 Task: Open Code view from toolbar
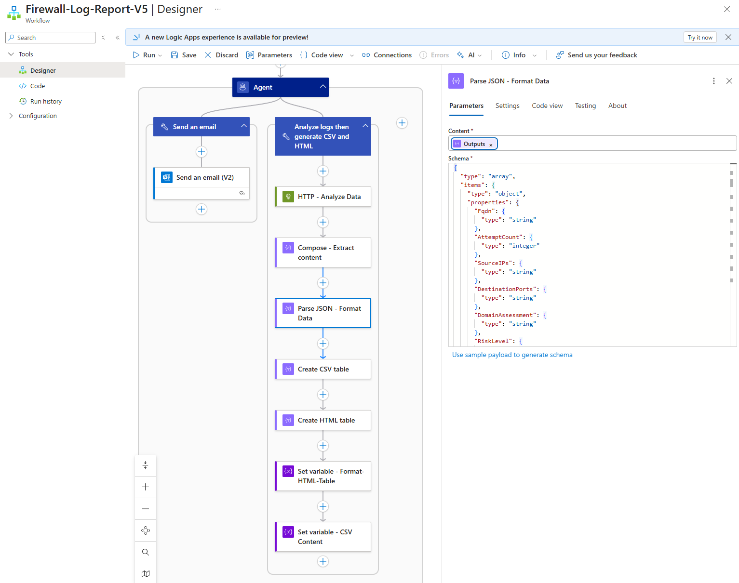pyautogui.click(x=322, y=55)
